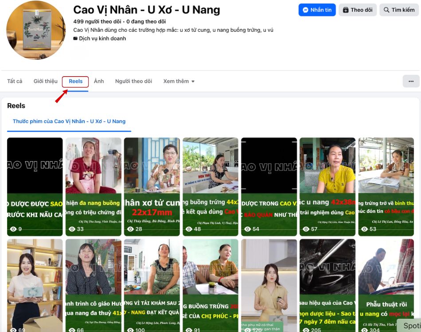Open the Phẫu thuật rồi reel, 304 views

(386, 286)
